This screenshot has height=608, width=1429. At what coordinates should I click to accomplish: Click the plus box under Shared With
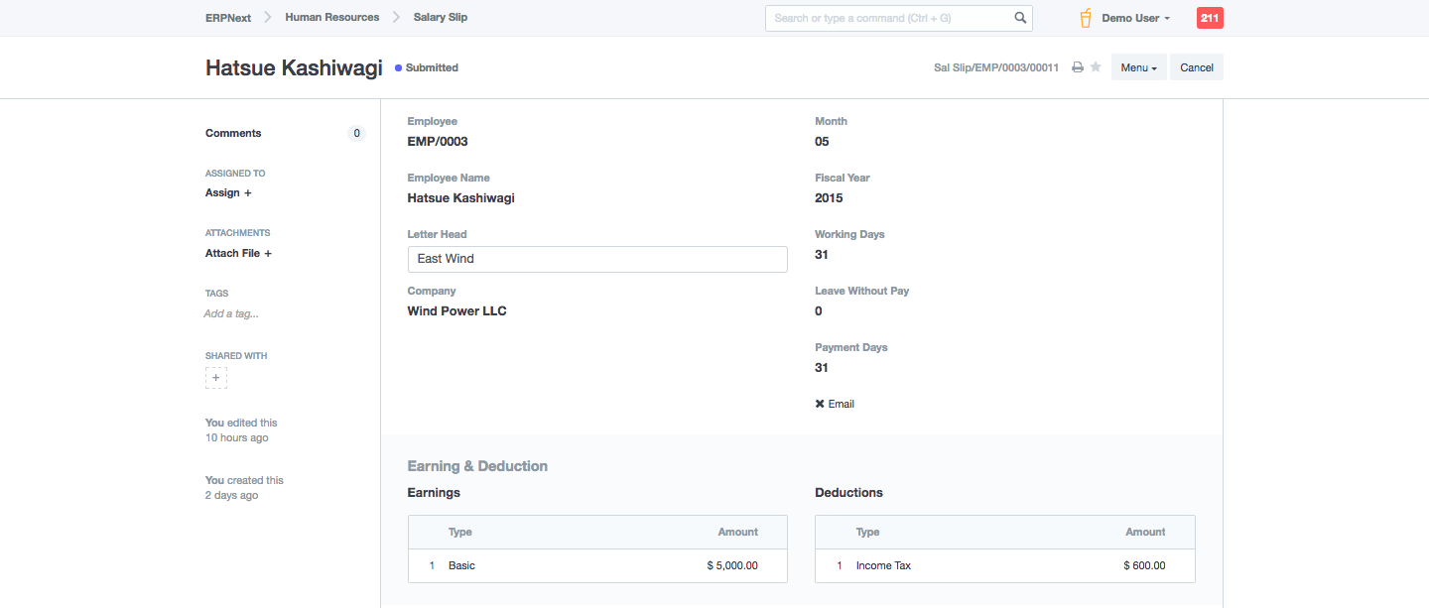click(216, 378)
